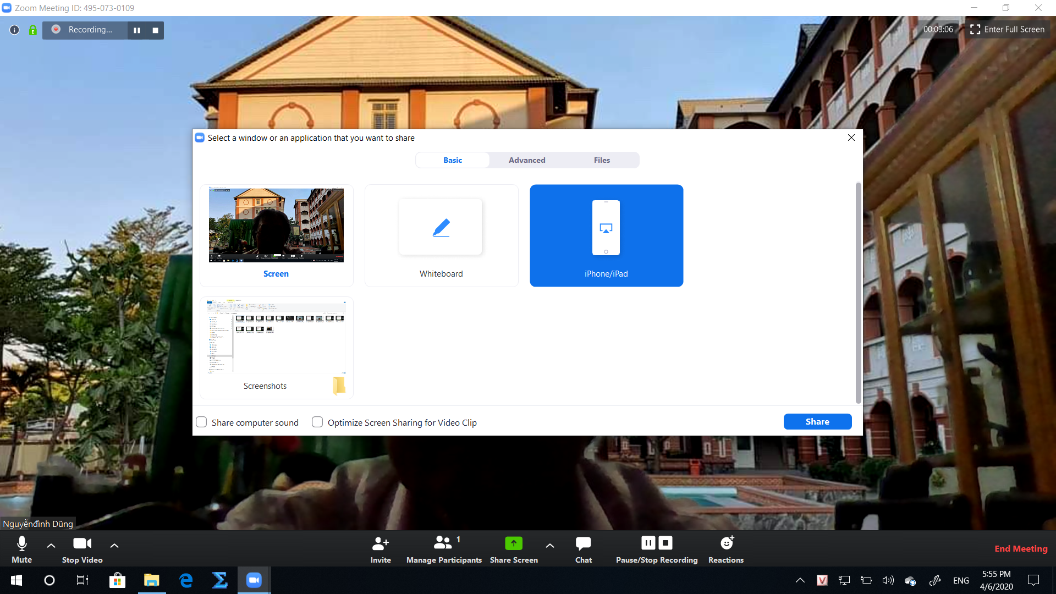
Task: Pause the recording from top indicator
Action: [137, 30]
